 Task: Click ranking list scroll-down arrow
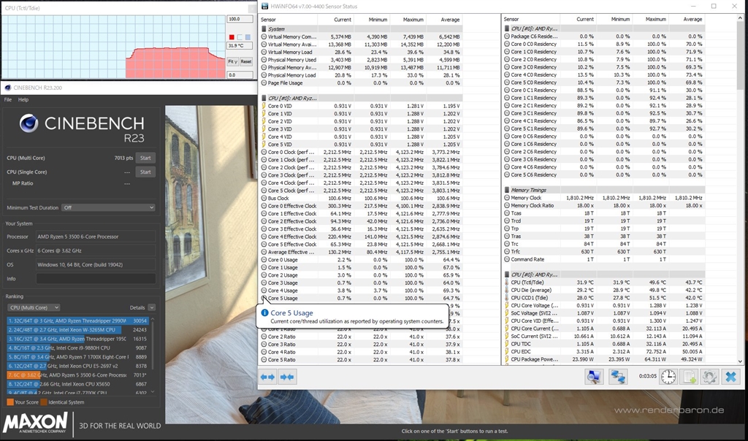pyautogui.click(x=153, y=392)
